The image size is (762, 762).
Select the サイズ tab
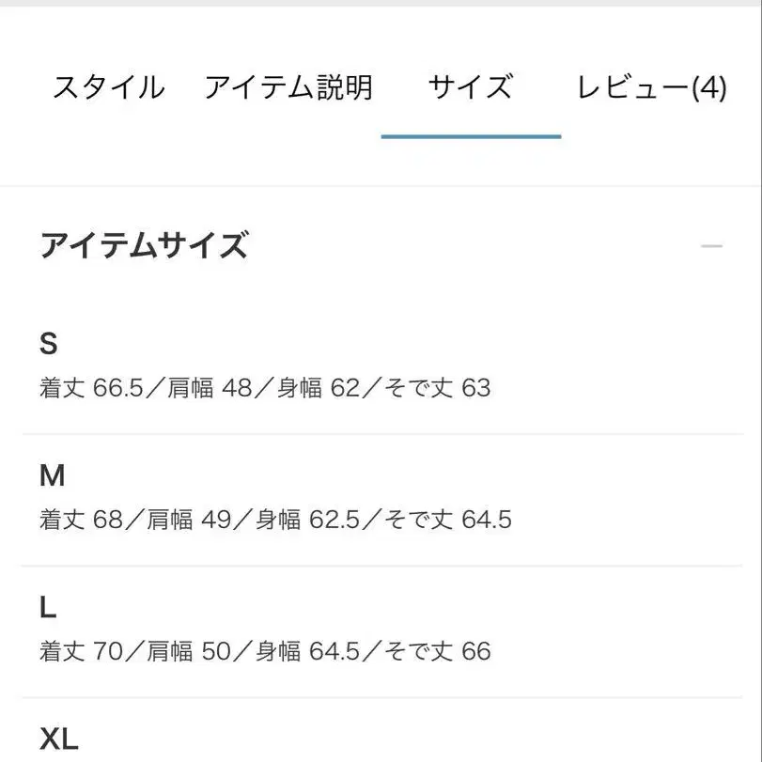click(x=471, y=87)
